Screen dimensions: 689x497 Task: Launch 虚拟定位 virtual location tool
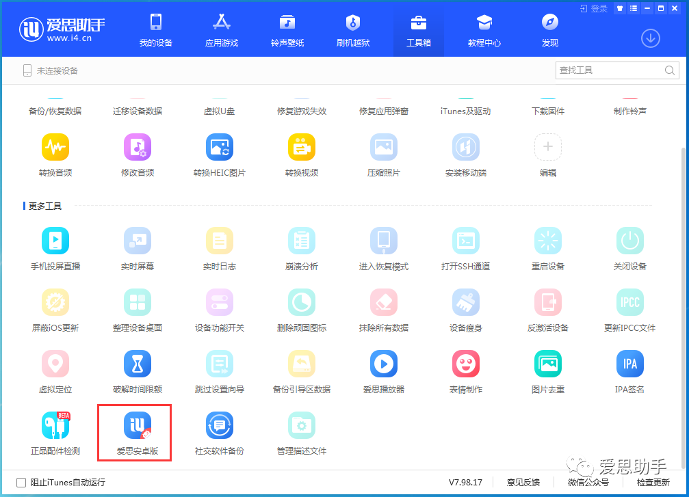pos(55,364)
